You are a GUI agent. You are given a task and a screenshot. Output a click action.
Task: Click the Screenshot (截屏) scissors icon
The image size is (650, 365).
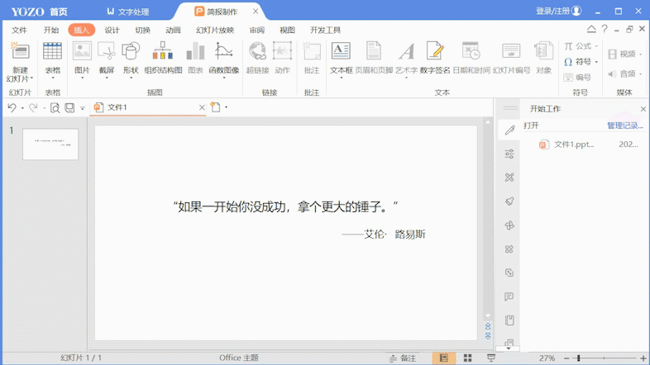106,51
